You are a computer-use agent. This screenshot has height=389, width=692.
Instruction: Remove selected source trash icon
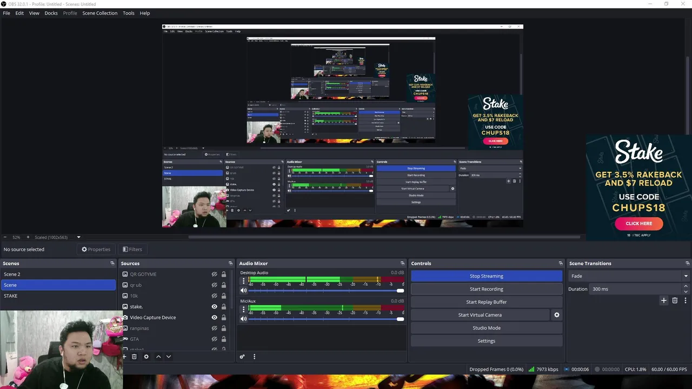[x=134, y=357]
